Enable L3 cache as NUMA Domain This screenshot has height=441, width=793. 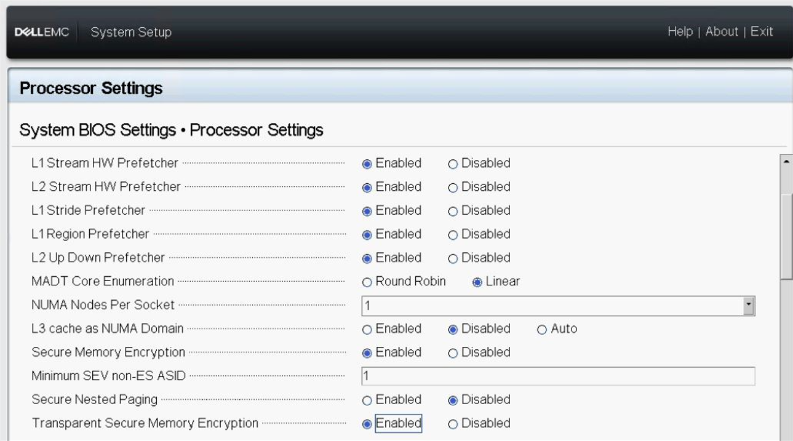[369, 328]
